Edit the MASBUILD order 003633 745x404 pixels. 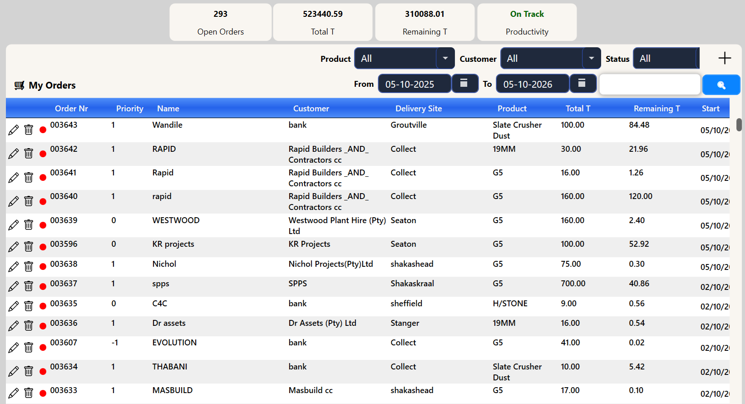point(14,393)
